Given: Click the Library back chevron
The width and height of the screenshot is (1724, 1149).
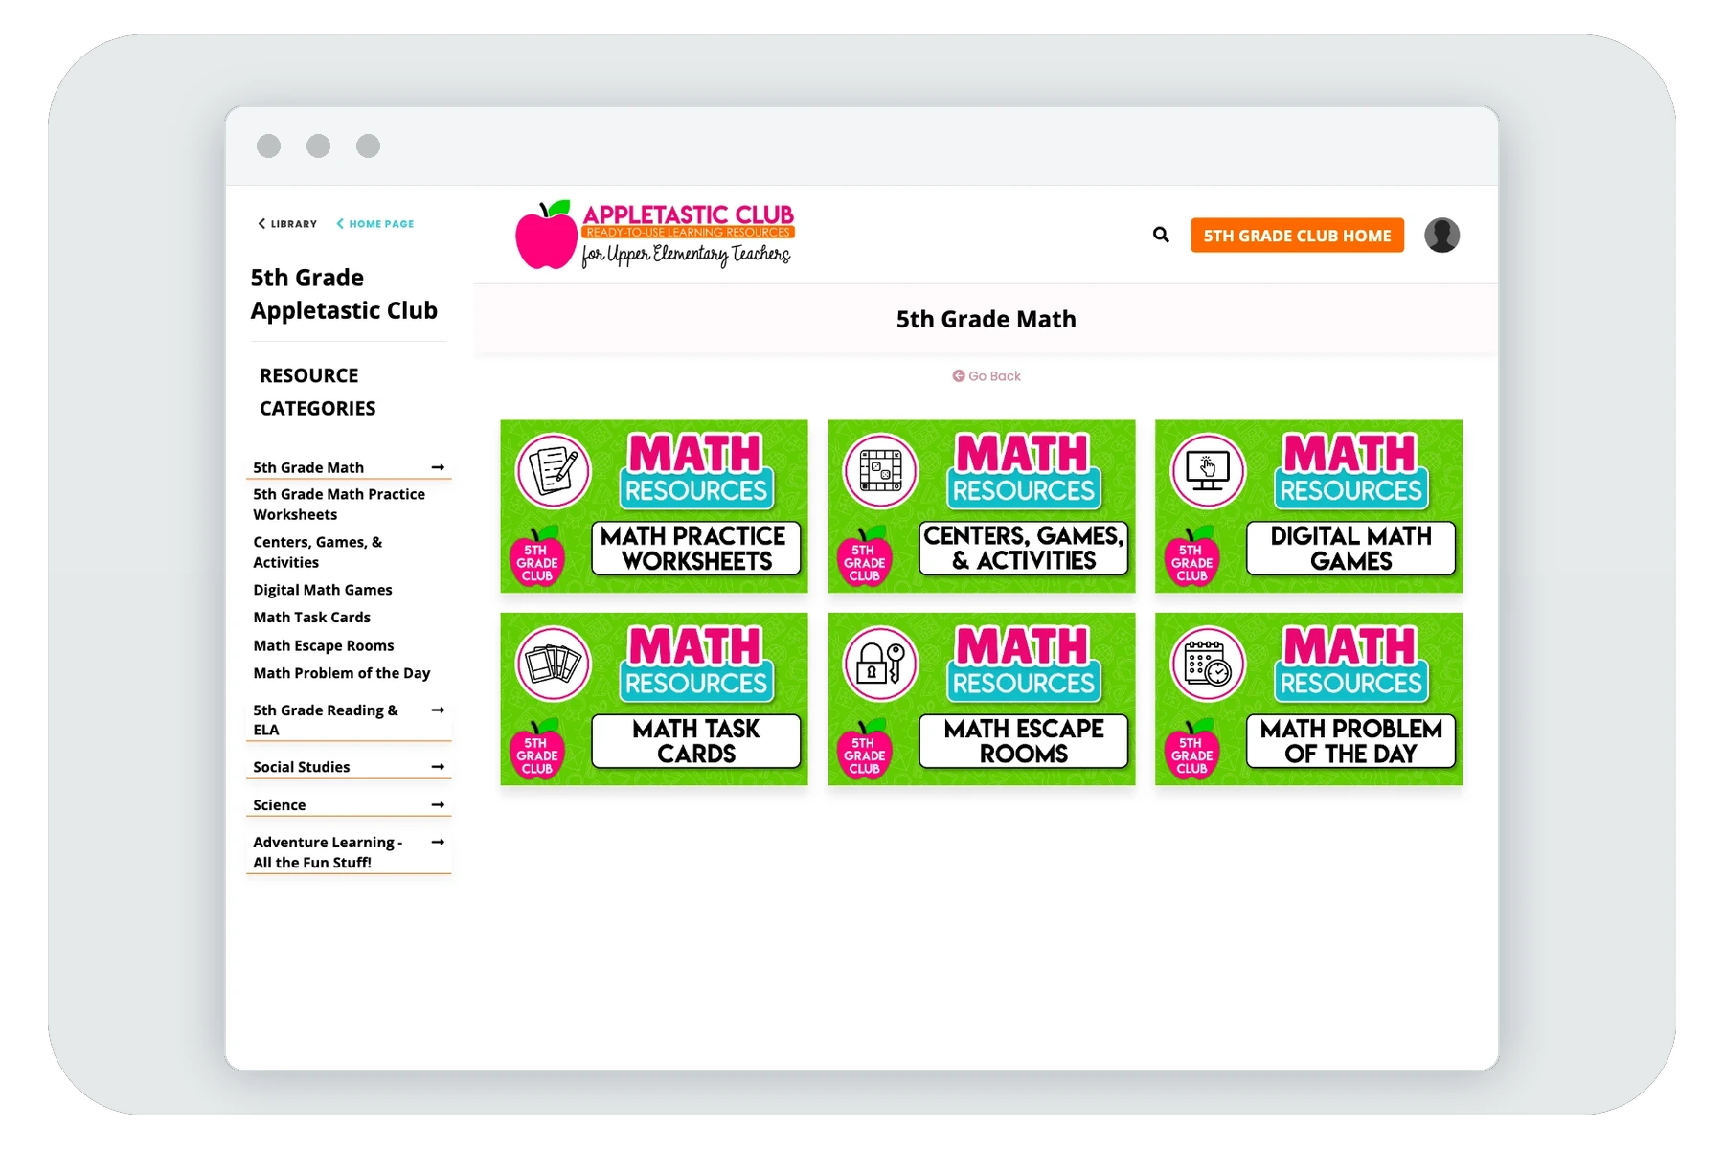Looking at the screenshot, I should coord(261,224).
